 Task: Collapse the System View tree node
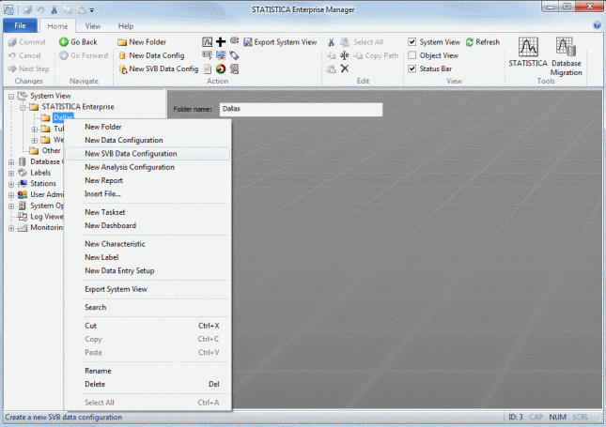pyautogui.click(x=11, y=96)
